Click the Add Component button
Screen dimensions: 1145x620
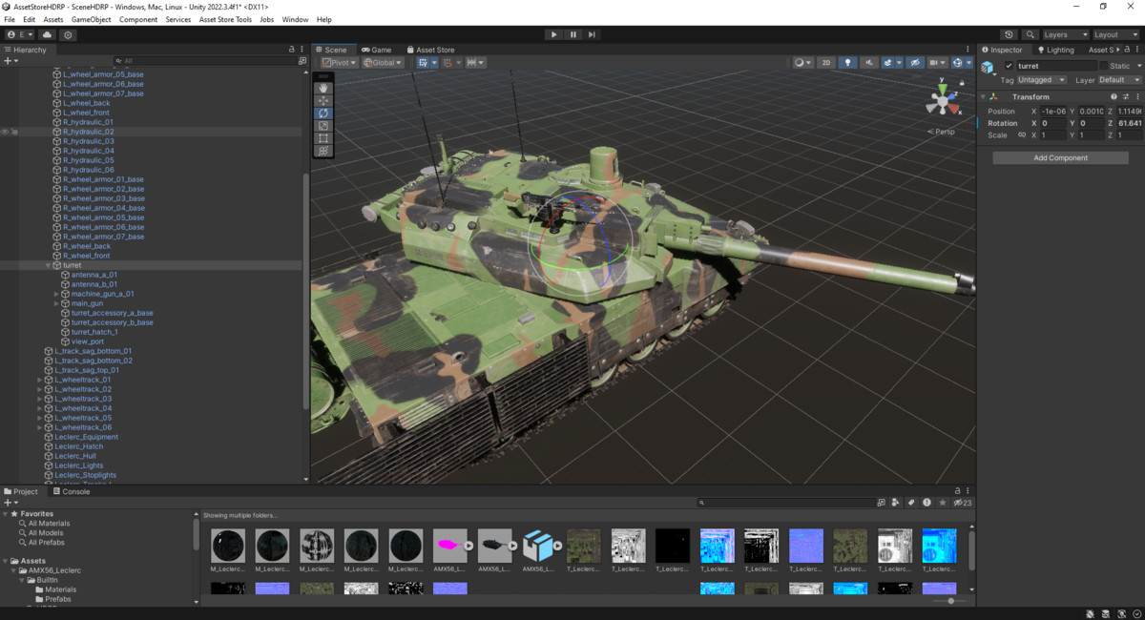tap(1061, 157)
